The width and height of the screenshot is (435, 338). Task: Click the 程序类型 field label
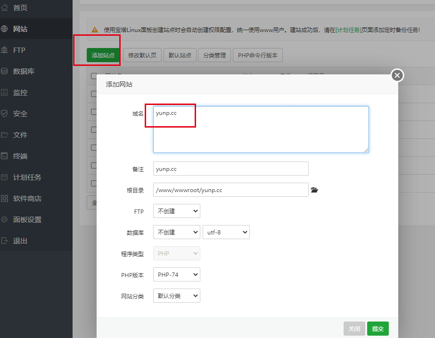[x=132, y=254]
